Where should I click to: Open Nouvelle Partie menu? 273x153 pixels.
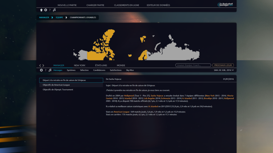pos(67,5)
